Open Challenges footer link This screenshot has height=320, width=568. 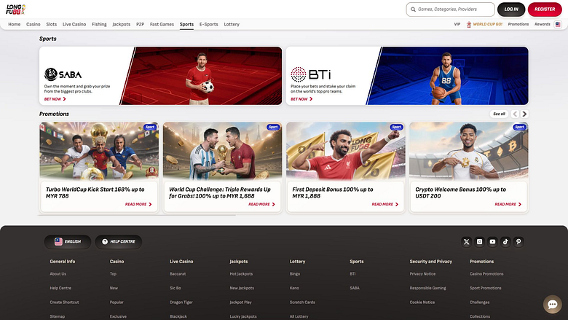(480, 303)
